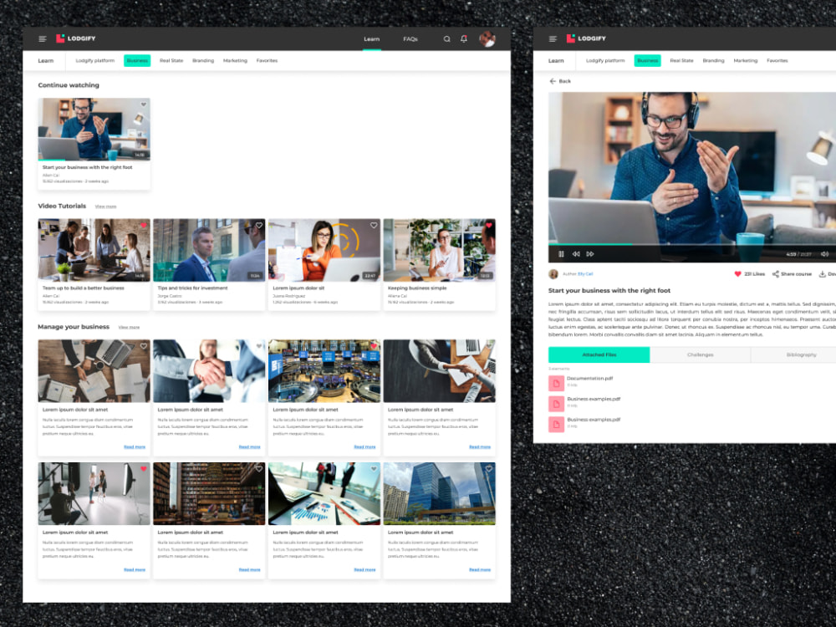Open the second Business examples.pdf file icon

(556, 424)
